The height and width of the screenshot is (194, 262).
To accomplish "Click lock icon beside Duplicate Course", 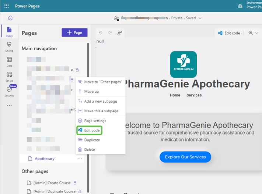I will coord(80,191).
